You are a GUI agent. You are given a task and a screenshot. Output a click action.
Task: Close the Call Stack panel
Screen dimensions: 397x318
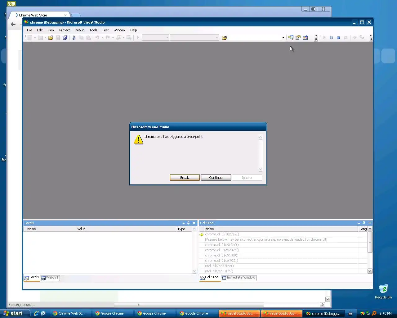click(x=369, y=223)
